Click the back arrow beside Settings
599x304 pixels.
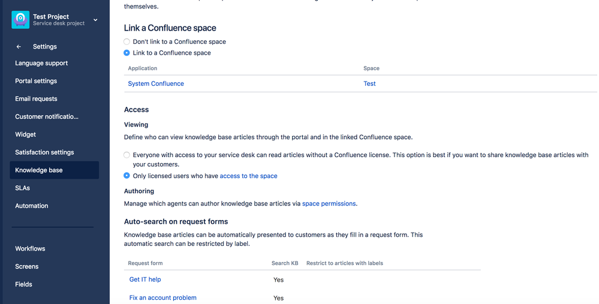click(x=19, y=47)
